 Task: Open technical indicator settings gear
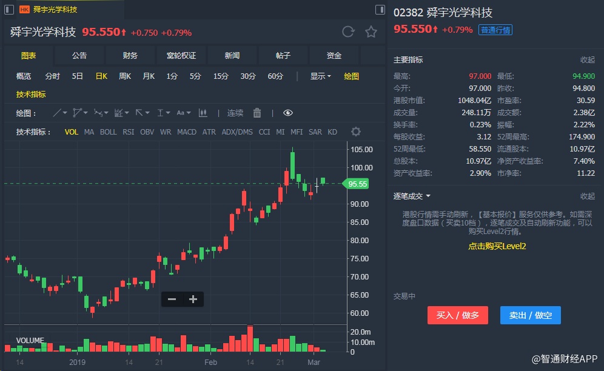tap(356, 132)
